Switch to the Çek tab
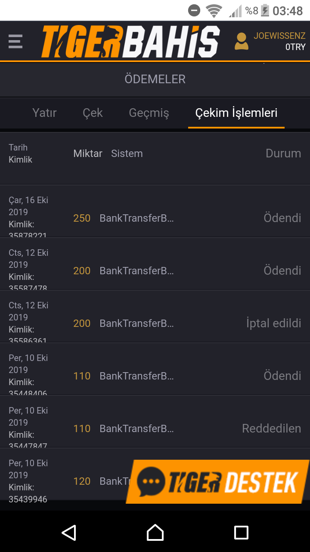 [x=93, y=113]
